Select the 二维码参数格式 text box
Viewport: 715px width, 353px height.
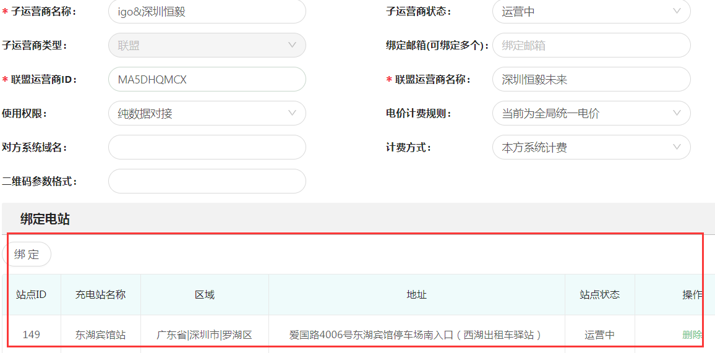click(207, 181)
